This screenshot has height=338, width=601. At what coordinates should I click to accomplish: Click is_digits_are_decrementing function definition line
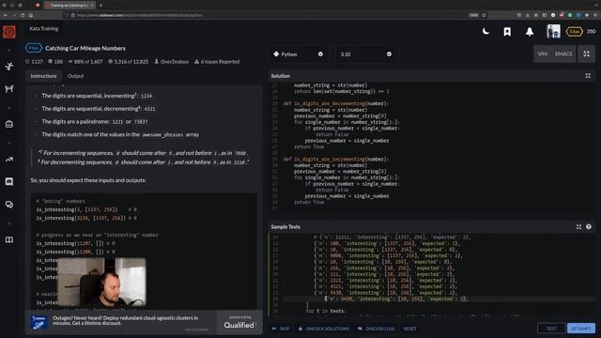pos(336,103)
